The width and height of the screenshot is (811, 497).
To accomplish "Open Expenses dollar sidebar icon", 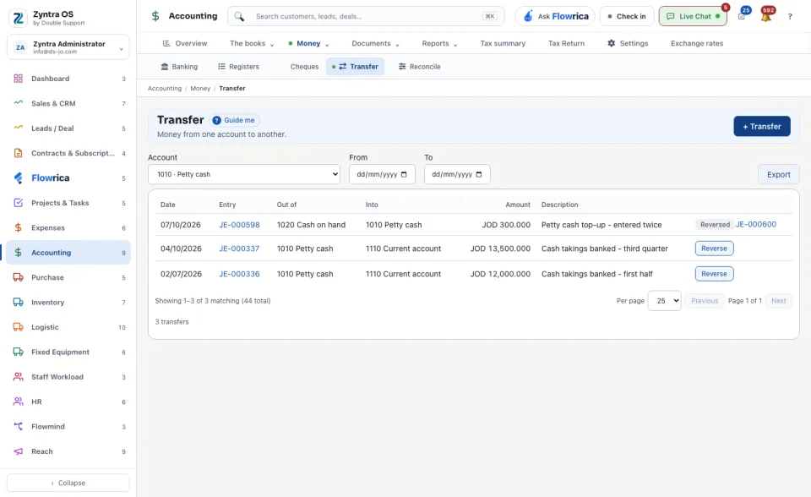I will click(18, 228).
